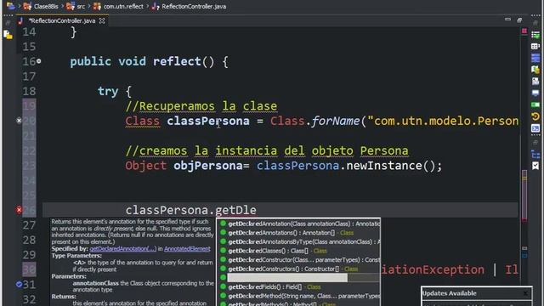
Task: Place cursor after classPersona.getDle text
Action: click(x=257, y=210)
